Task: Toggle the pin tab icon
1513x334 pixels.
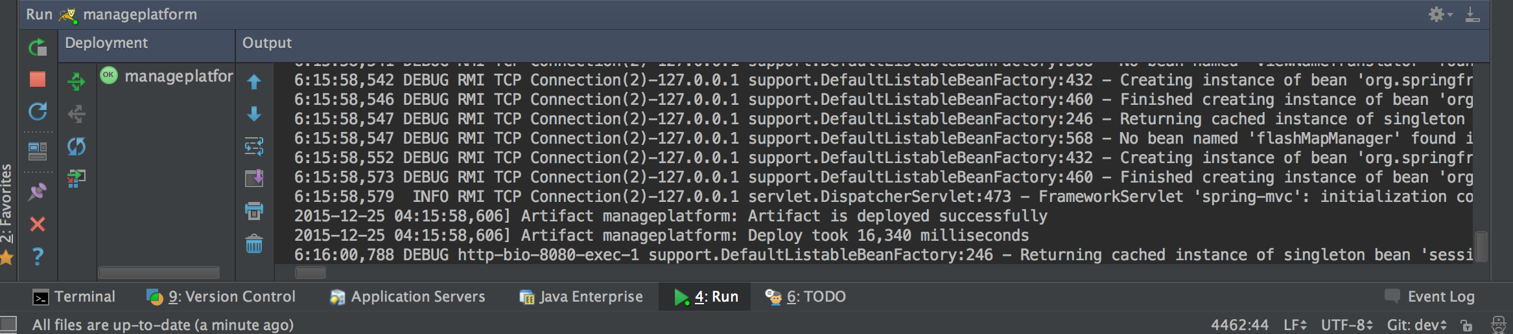Action: [38, 192]
